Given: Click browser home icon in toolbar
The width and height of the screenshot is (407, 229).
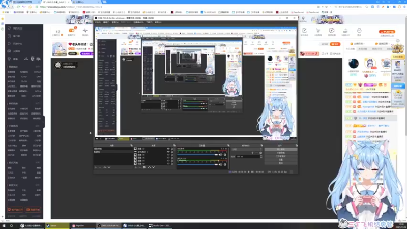Looking at the screenshot, I should pos(30,7).
